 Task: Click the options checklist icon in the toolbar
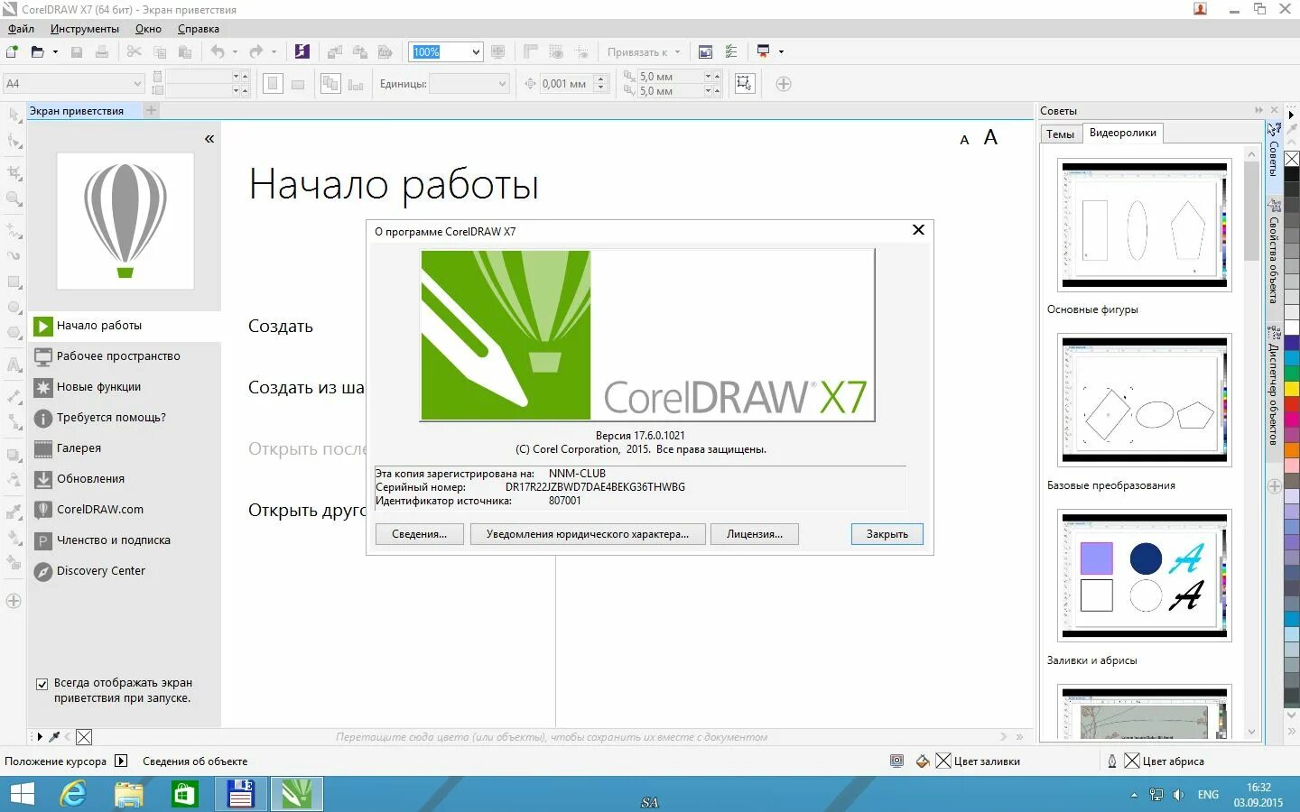click(x=731, y=51)
